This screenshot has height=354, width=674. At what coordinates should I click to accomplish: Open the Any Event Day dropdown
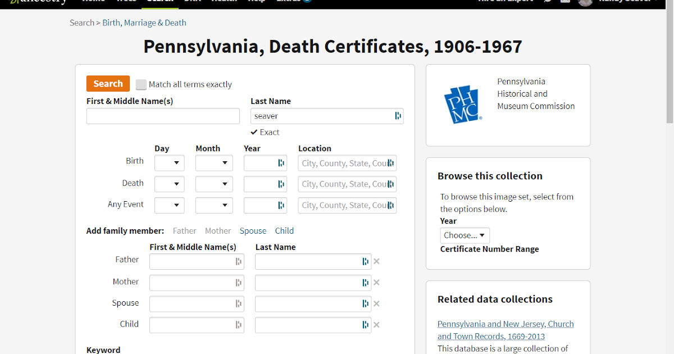(170, 205)
